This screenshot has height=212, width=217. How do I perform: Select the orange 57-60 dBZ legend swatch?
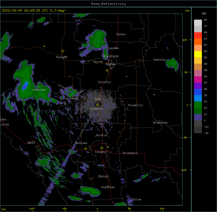click(x=198, y=42)
